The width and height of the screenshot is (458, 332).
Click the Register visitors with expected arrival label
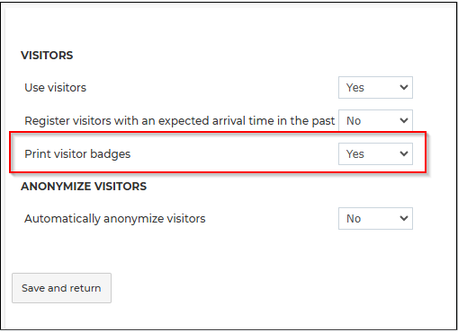(179, 121)
